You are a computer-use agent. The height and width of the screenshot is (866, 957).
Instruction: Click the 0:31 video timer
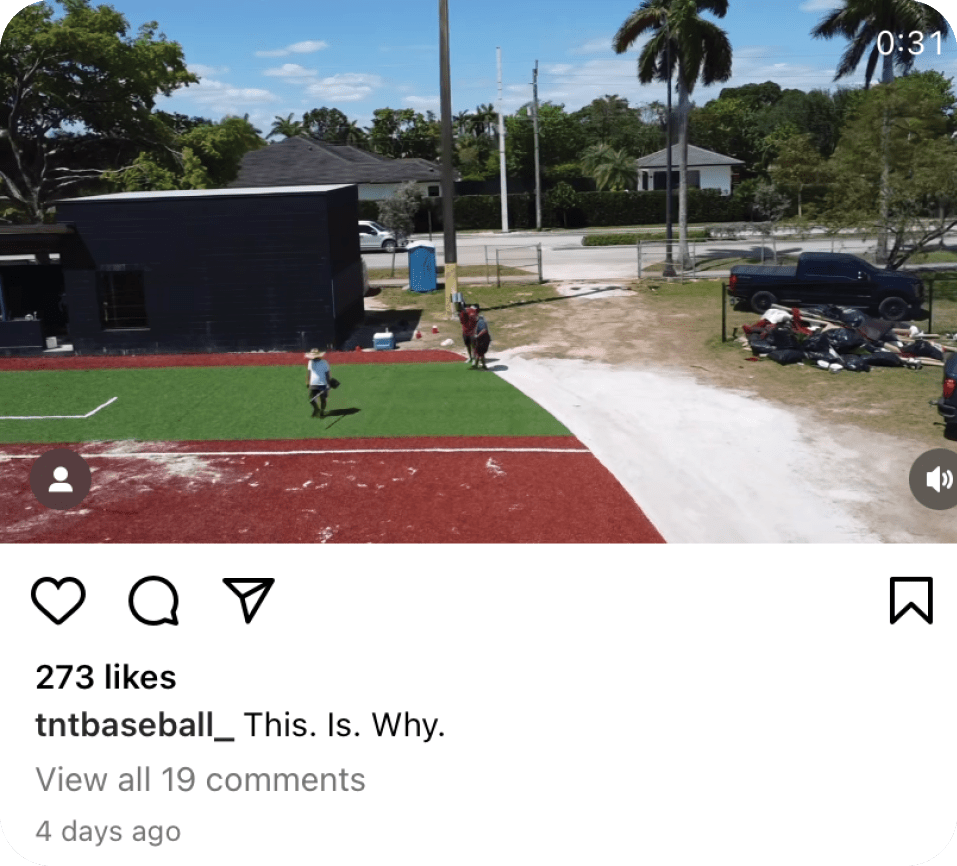click(x=910, y=43)
